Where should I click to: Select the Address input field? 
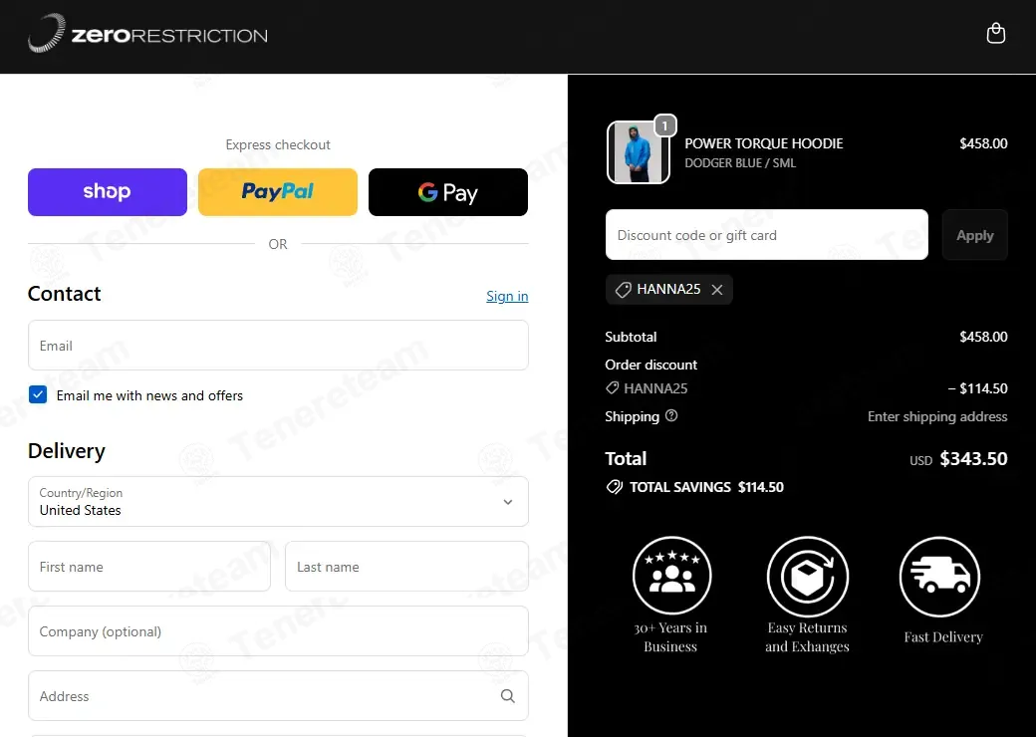(x=278, y=696)
